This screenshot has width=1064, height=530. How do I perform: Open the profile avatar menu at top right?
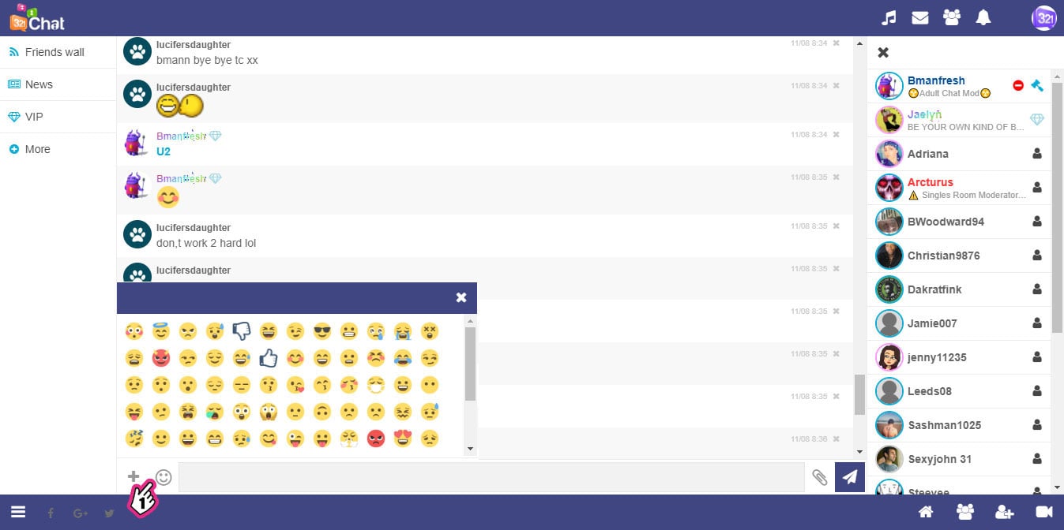coord(1044,17)
